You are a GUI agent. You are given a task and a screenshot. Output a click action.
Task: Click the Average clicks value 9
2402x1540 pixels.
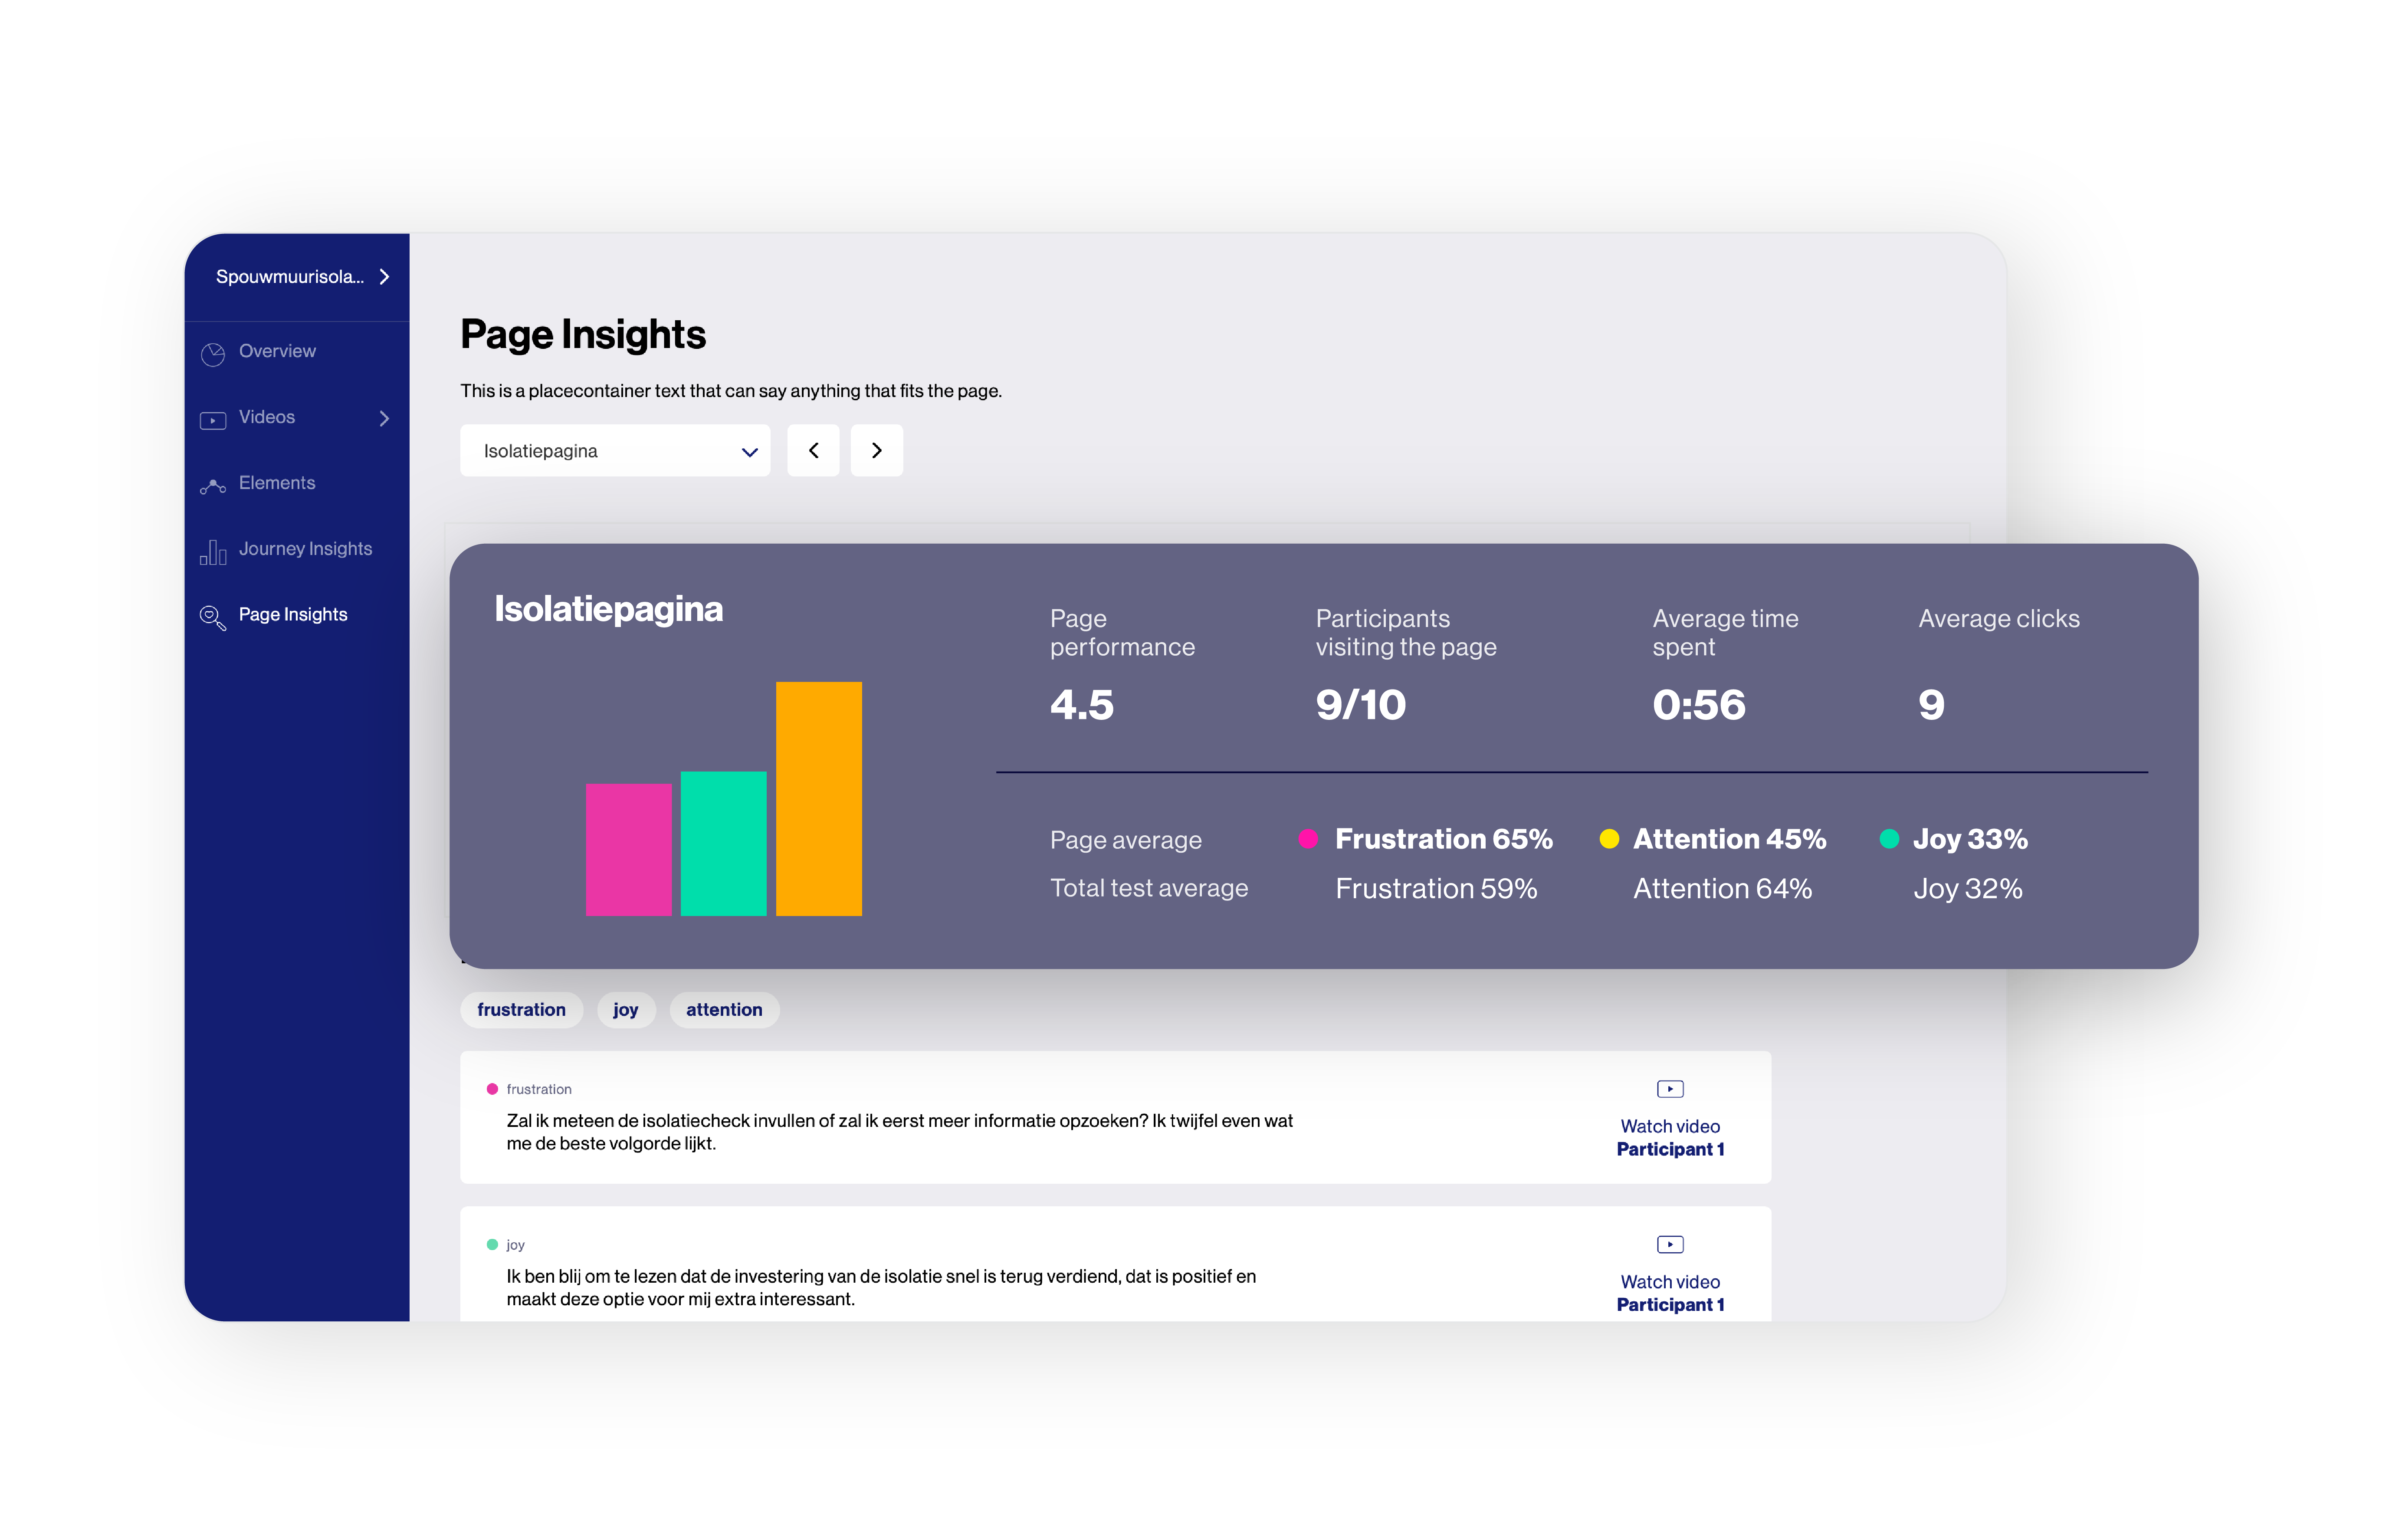tap(1932, 706)
